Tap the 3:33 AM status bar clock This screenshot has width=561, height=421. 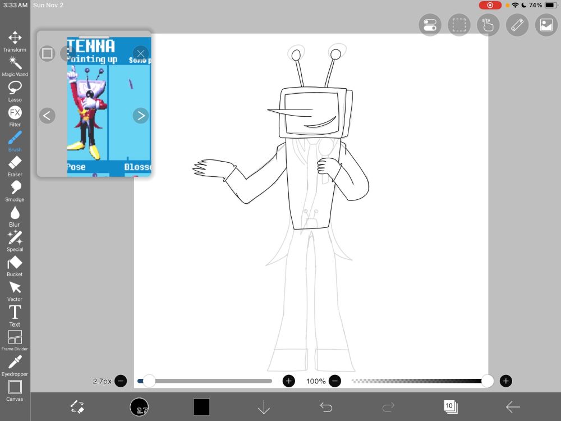(15, 5)
